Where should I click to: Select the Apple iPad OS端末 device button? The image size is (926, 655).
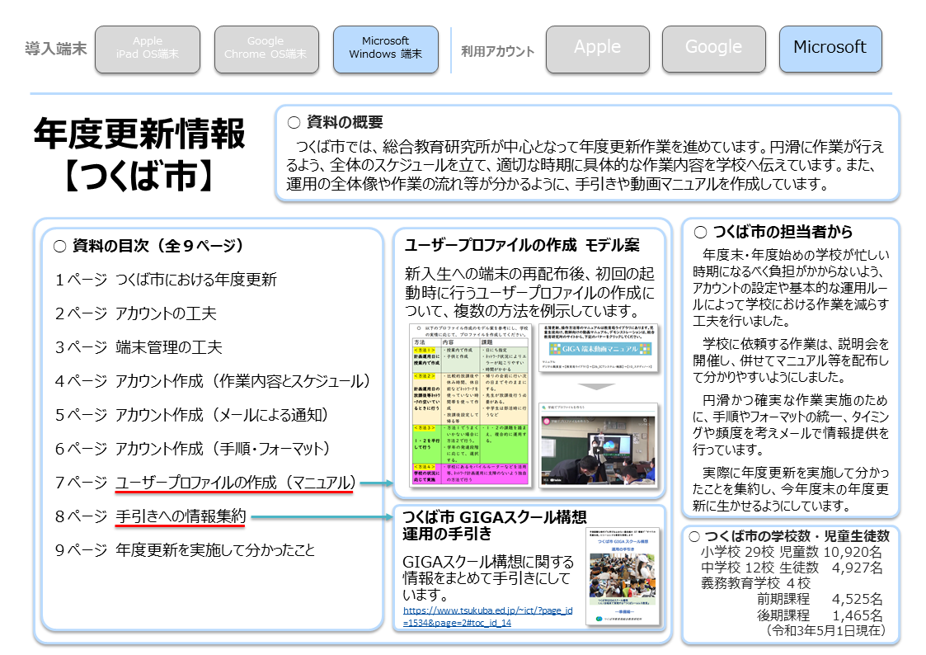point(148,49)
